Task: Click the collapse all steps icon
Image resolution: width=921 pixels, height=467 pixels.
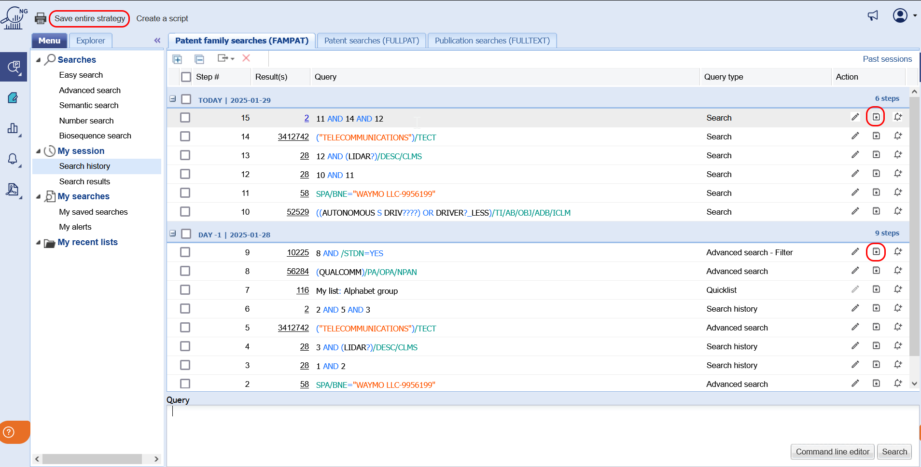Action: [x=199, y=59]
